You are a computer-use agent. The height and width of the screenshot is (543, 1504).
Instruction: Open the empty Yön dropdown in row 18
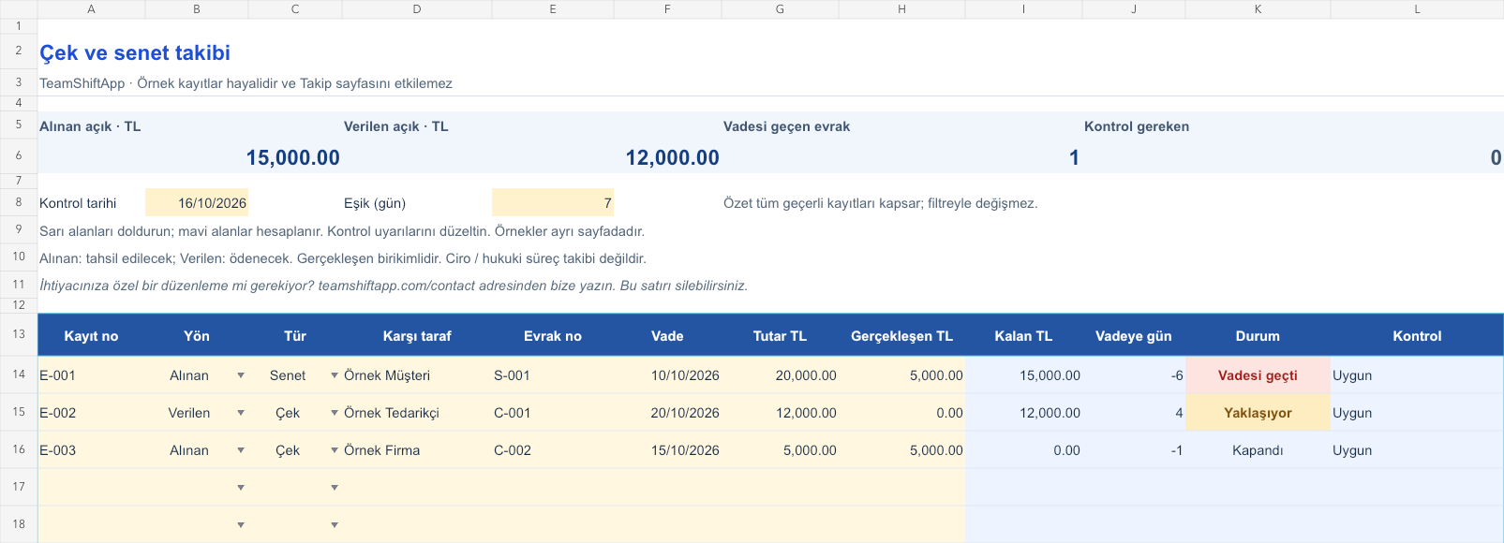241,525
